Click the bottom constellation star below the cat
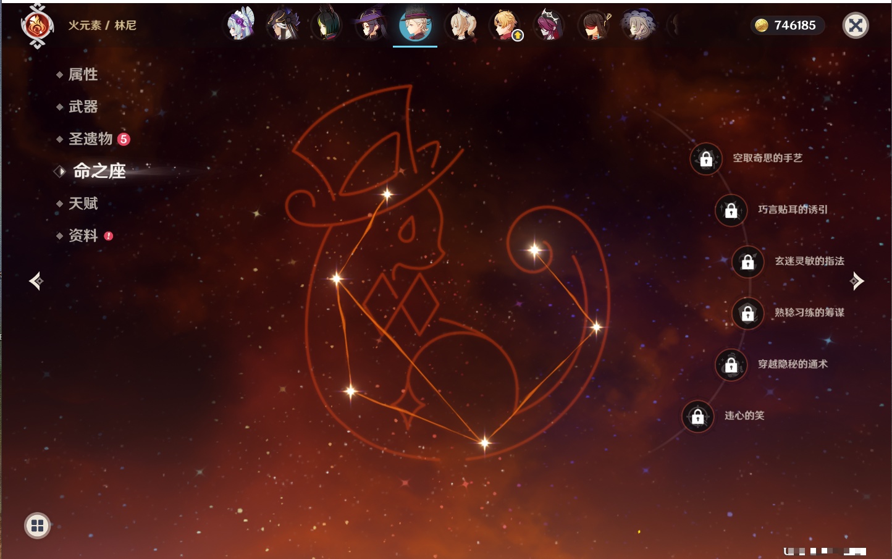892x559 pixels. point(485,443)
